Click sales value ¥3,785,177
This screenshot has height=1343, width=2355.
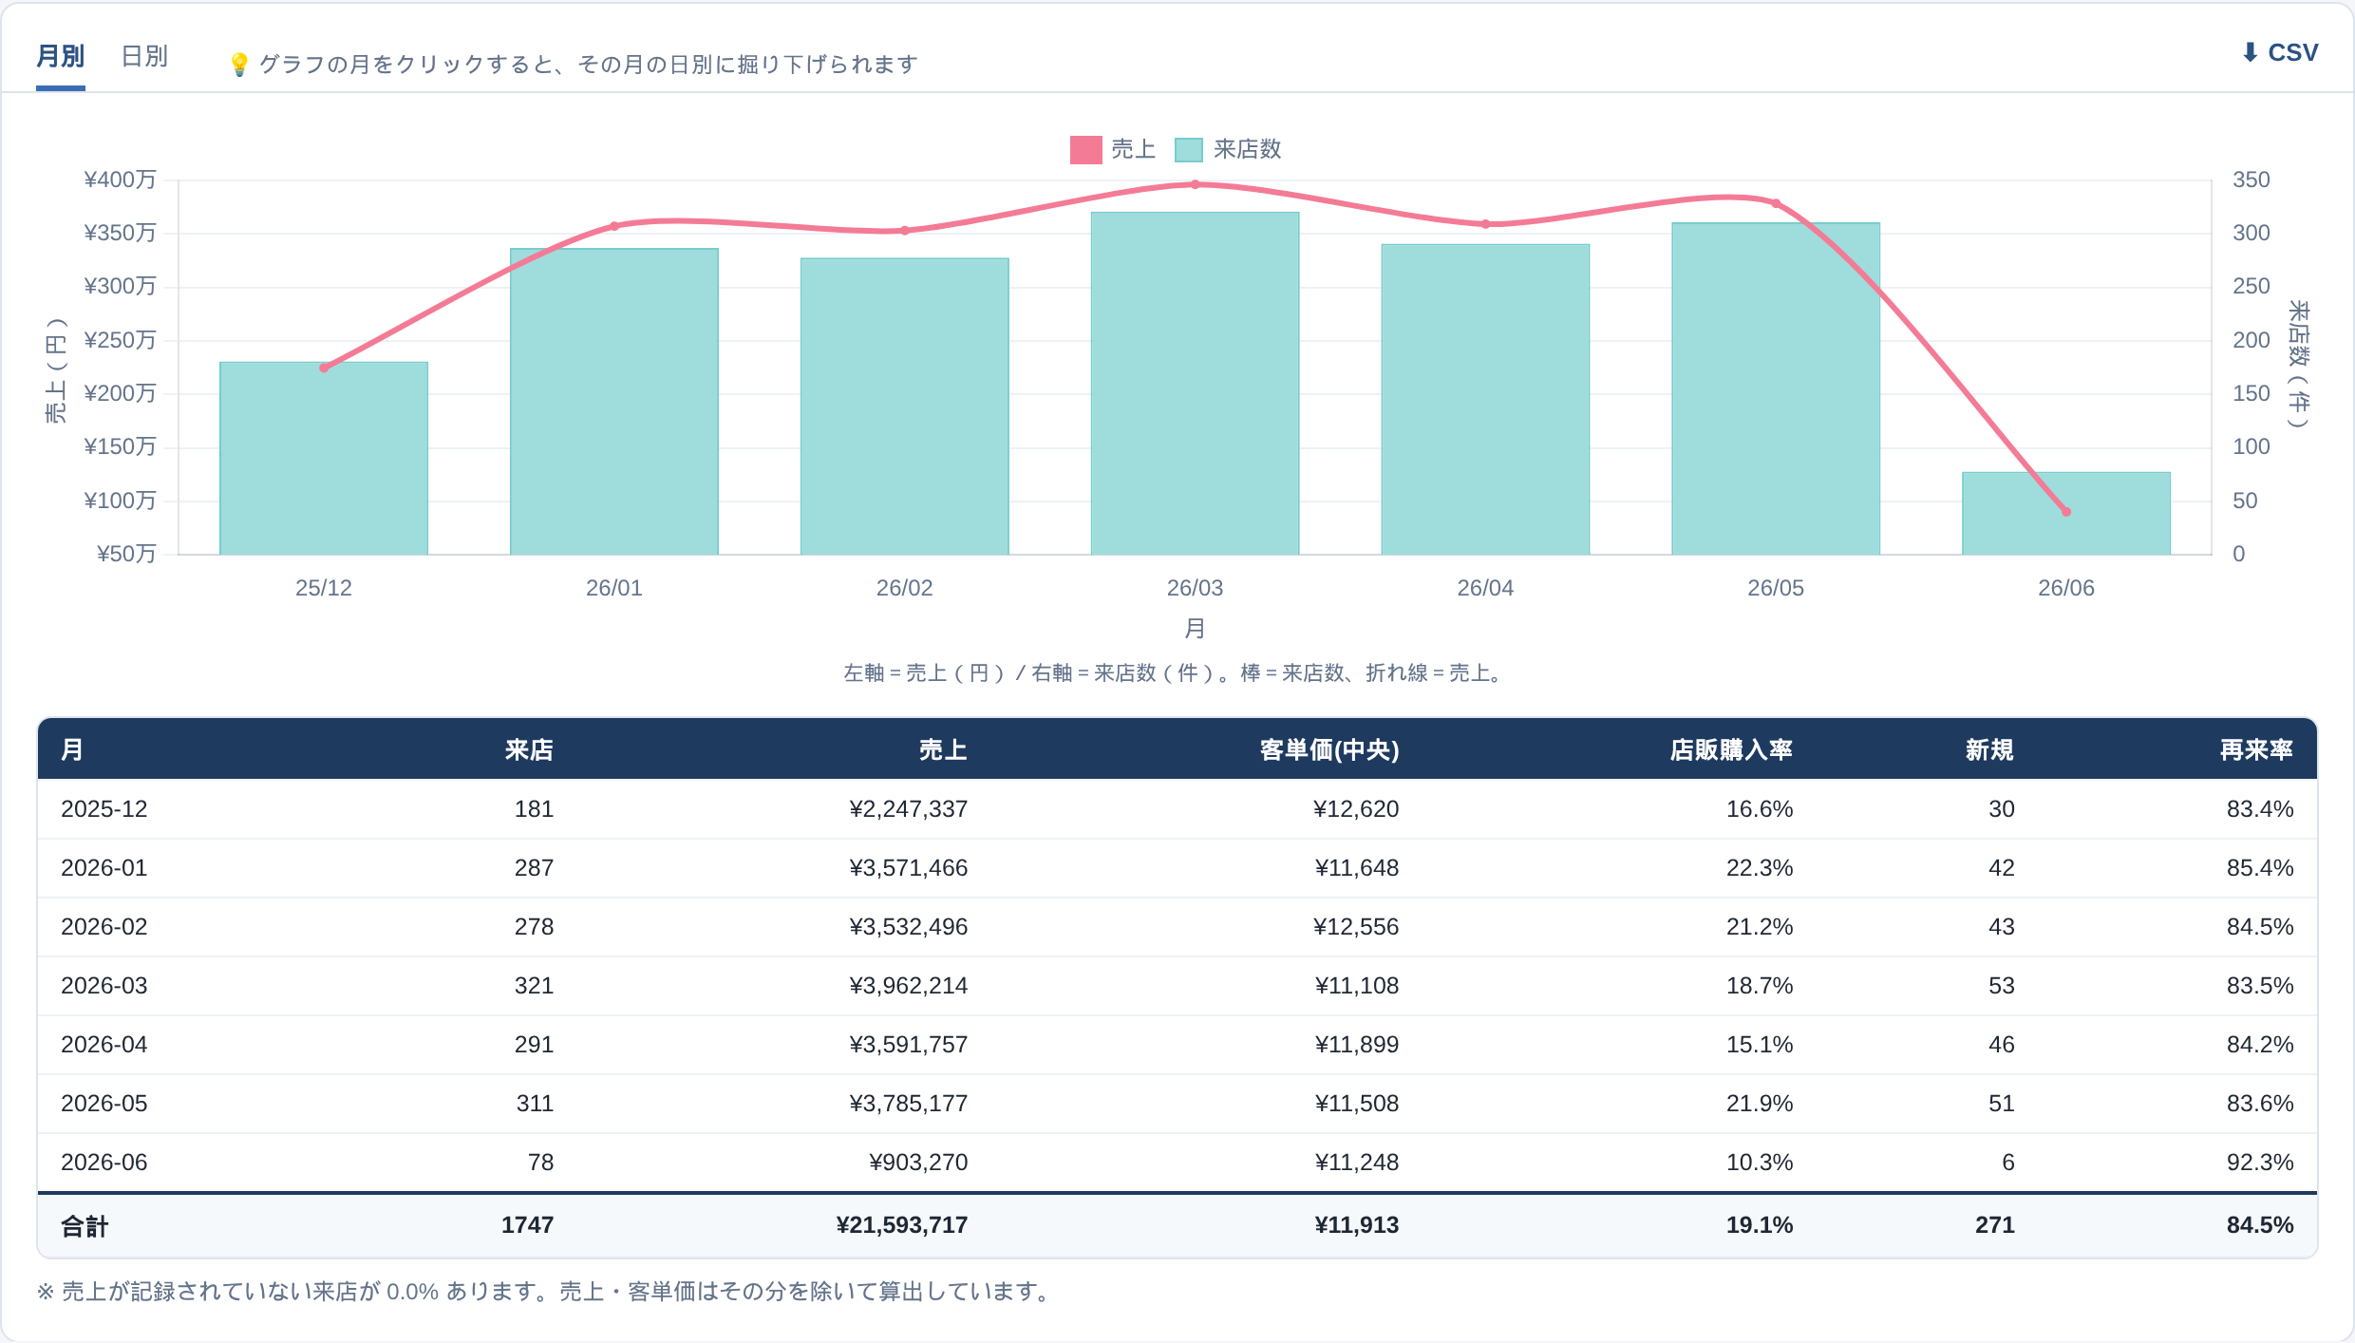909,1104
